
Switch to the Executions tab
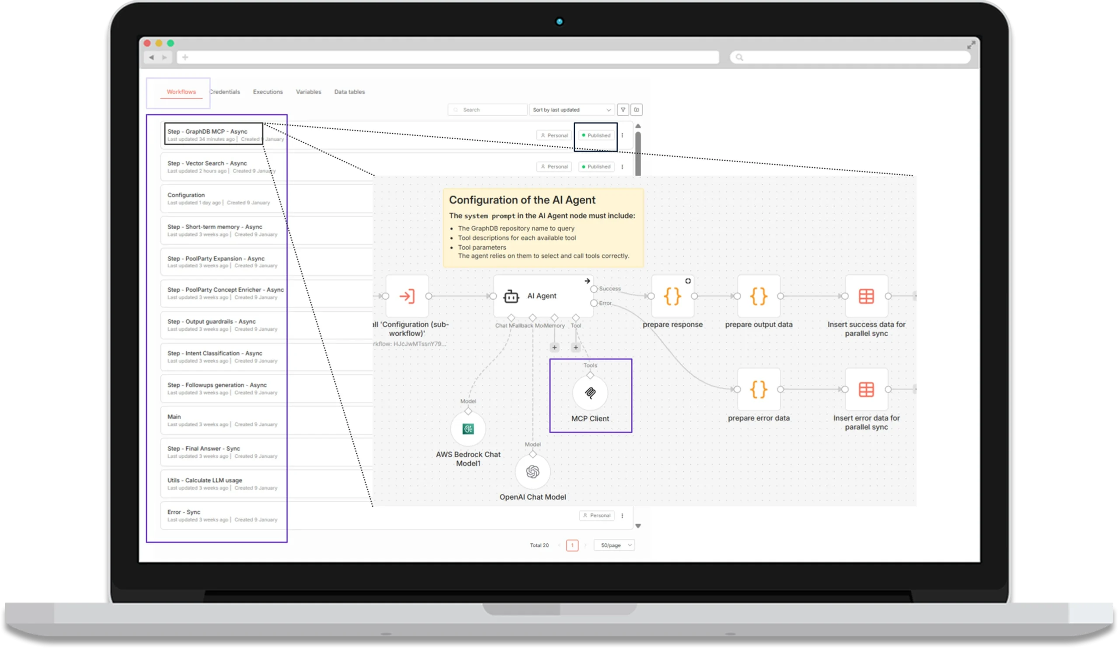coord(268,92)
